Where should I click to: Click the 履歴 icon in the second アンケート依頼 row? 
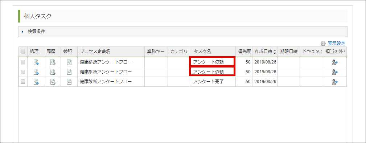point(53,72)
